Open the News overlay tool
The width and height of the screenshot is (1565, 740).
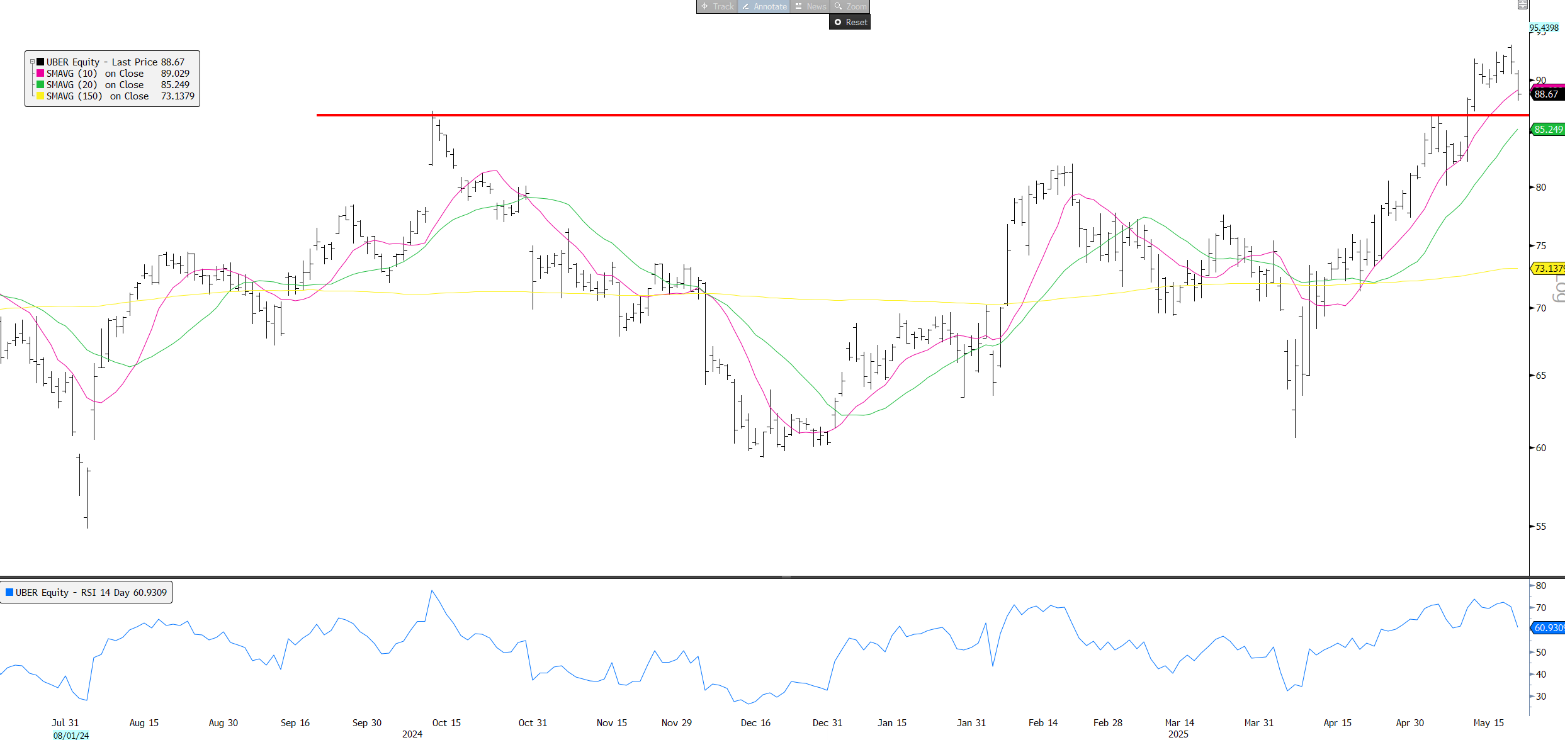coord(810,6)
